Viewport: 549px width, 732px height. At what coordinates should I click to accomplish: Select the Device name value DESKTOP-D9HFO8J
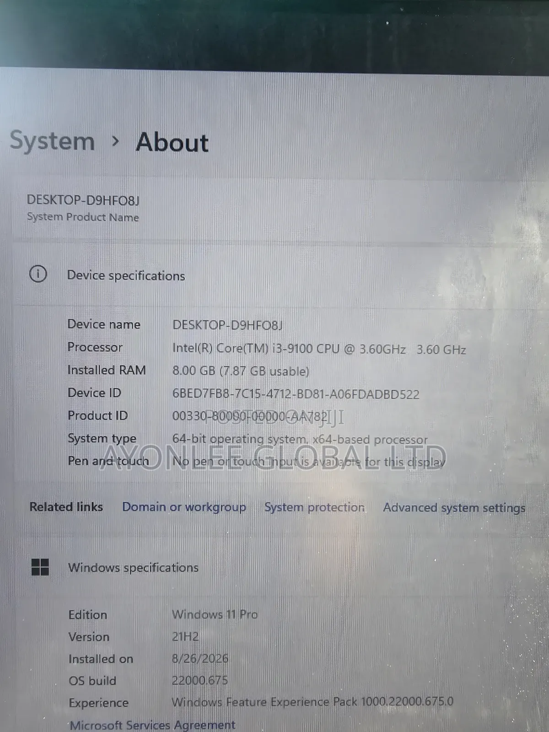click(227, 325)
